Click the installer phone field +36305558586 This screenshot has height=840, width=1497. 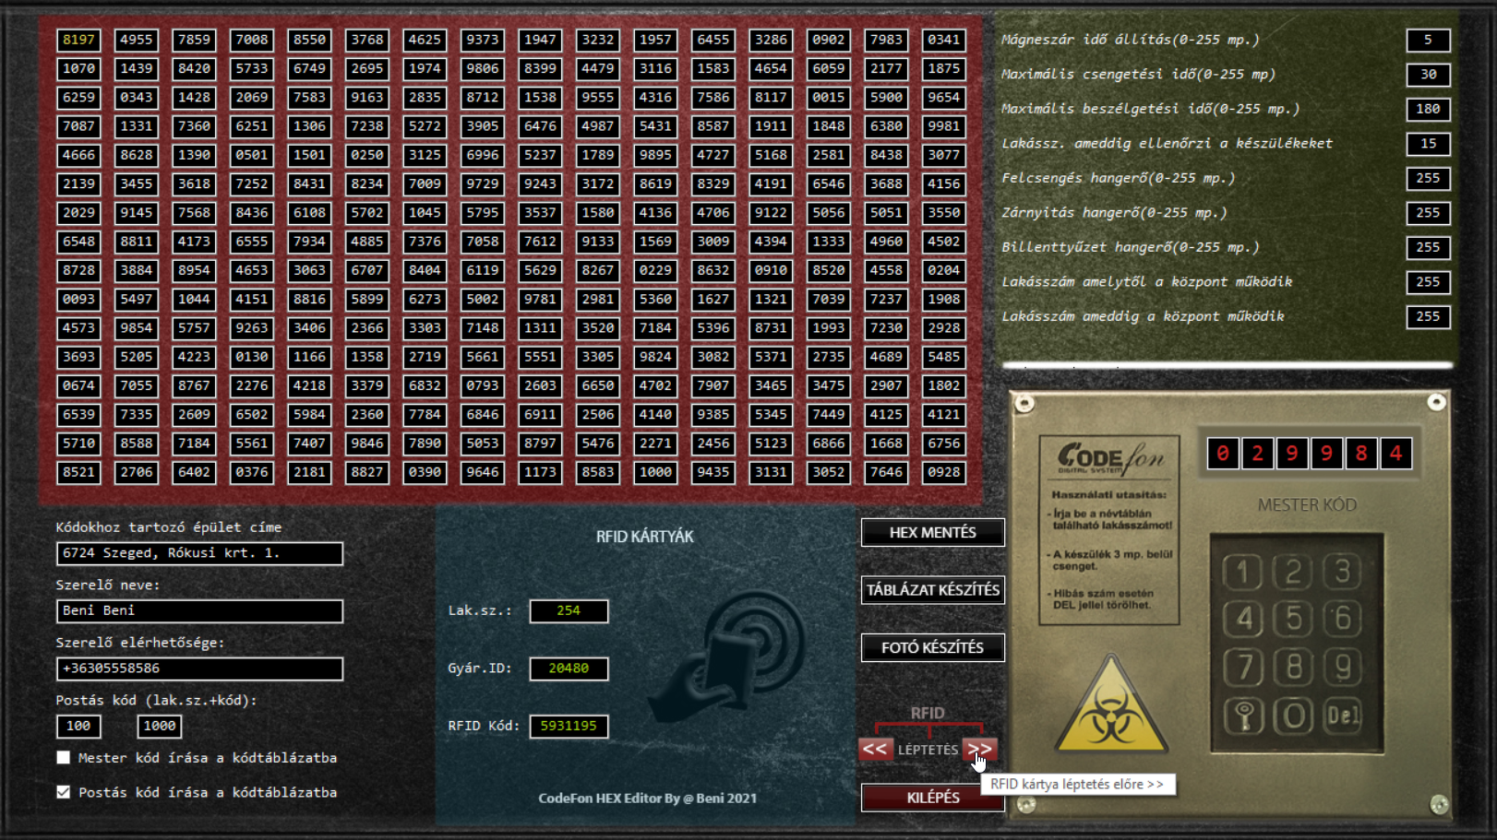pos(199,668)
